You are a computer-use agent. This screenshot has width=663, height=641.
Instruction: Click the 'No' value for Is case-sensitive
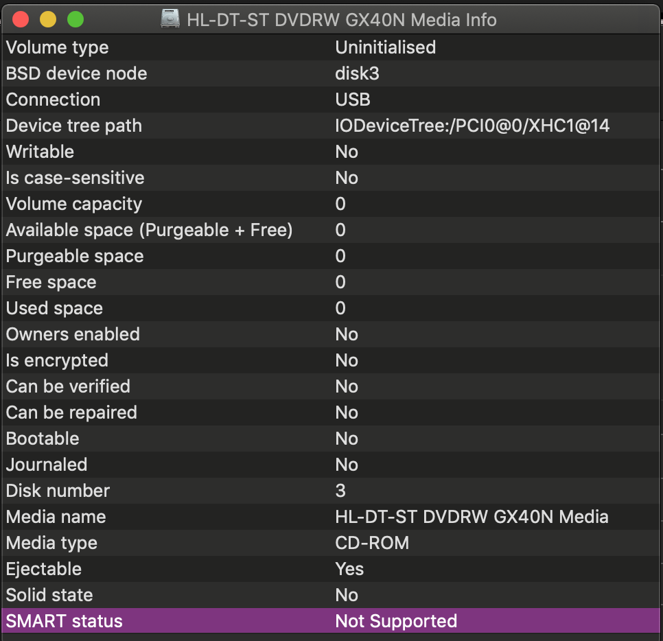click(347, 178)
